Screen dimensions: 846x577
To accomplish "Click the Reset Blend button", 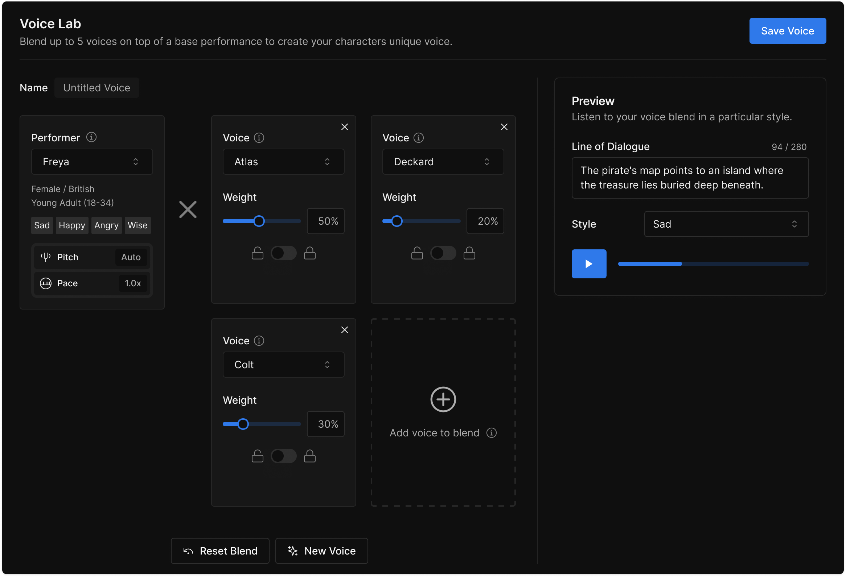I will pyautogui.click(x=220, y=551).
